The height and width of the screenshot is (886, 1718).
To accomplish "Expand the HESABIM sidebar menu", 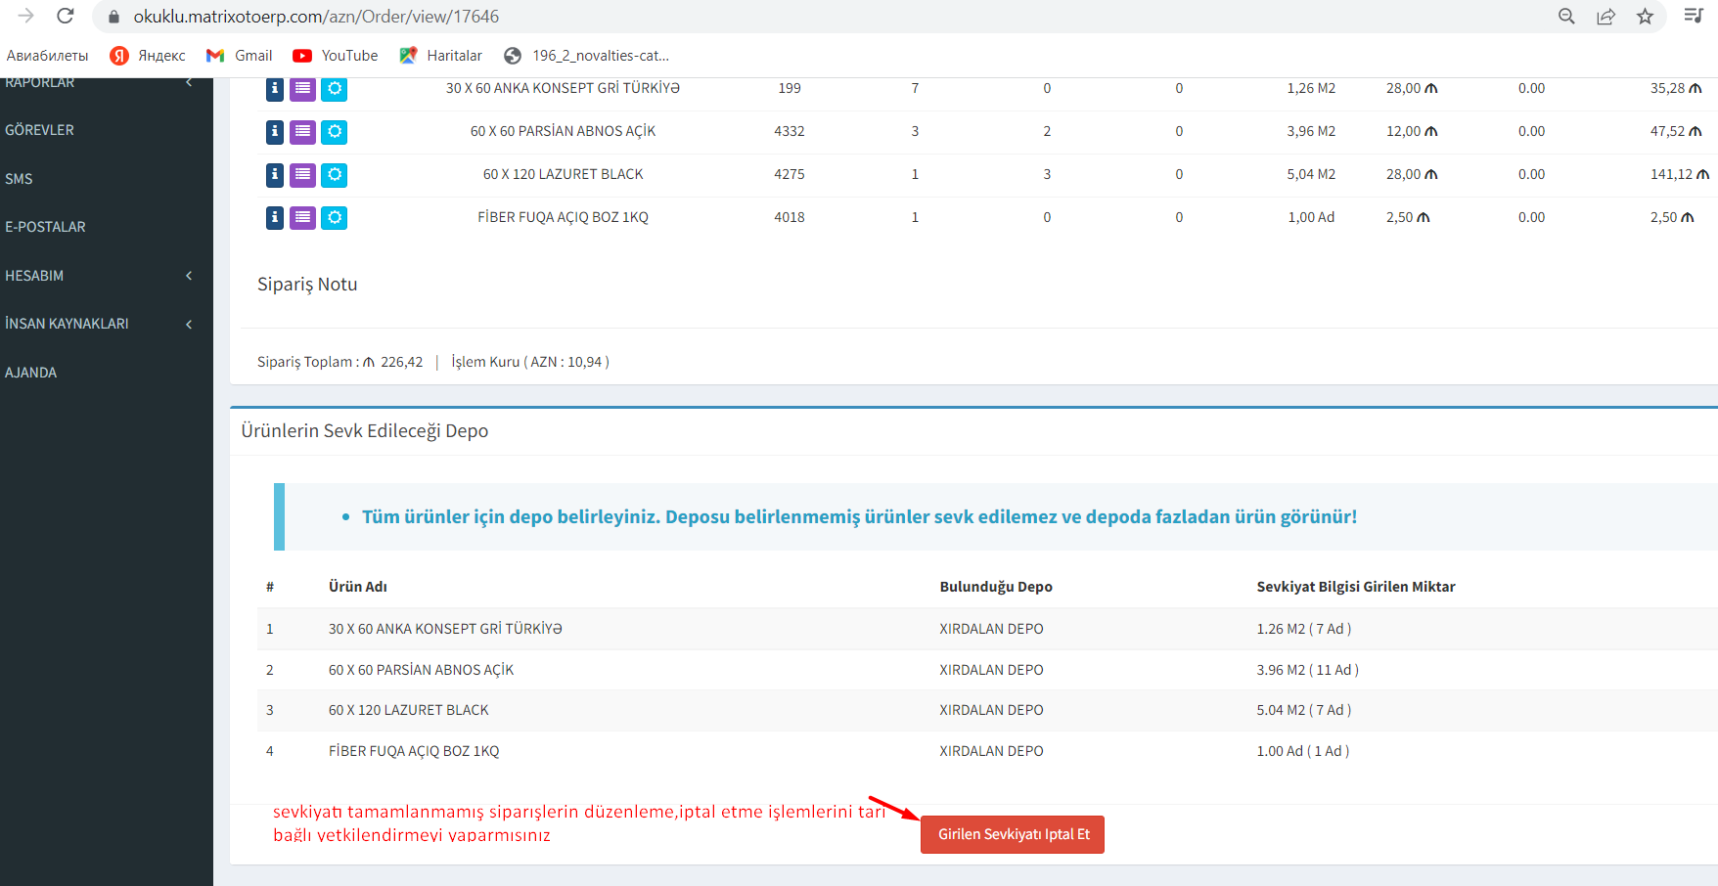I will pyautogui.click(x=98, y=276).
